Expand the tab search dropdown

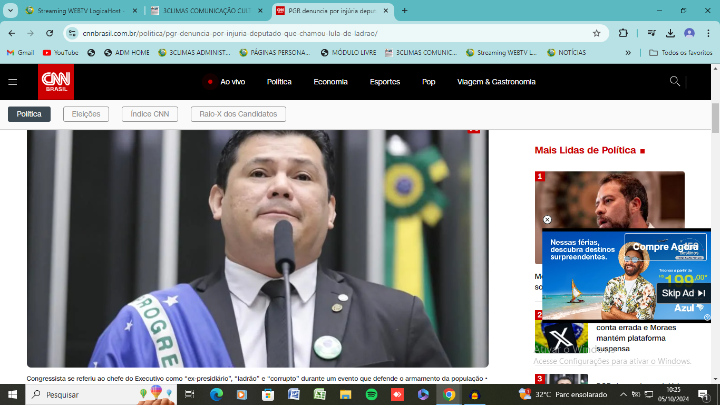pos(10,11)
